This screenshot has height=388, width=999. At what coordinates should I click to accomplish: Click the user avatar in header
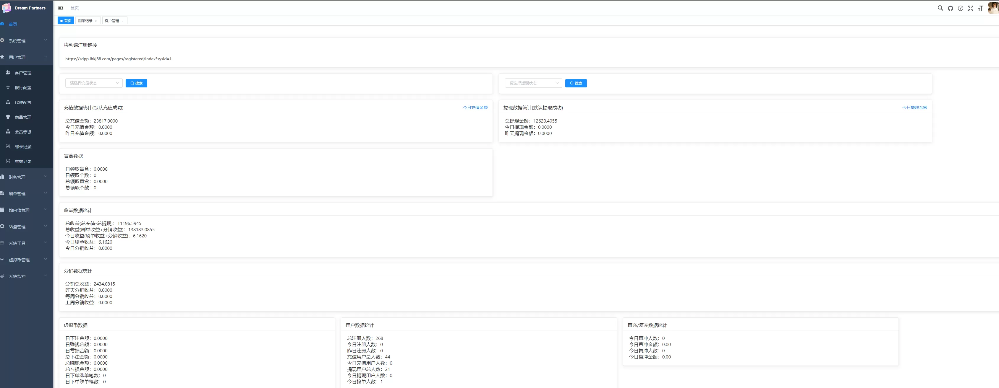pos(993,8)
